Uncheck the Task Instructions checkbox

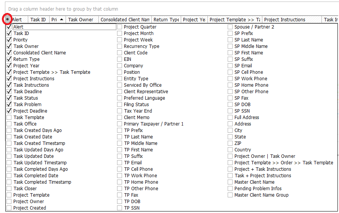pyautogui.click(x=9, y=85)
